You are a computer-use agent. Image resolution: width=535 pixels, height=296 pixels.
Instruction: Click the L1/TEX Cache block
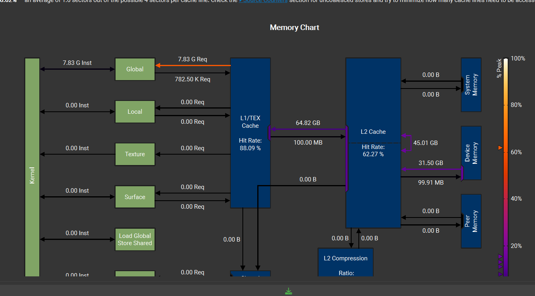[x=250, y=132]
